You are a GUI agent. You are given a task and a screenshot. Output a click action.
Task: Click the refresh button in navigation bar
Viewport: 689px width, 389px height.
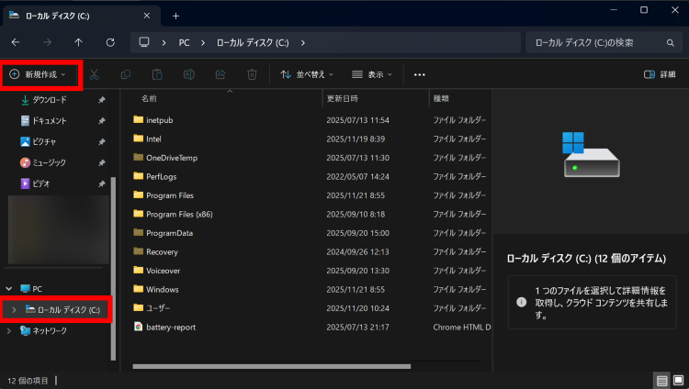(110, 42)
